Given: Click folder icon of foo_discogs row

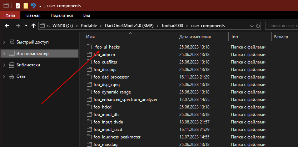Looking at the screenshot, I should (89, 70).
